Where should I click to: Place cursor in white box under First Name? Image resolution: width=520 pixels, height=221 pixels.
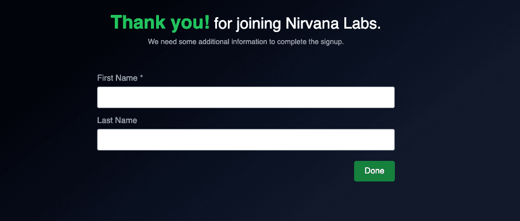click(x=246, y=97)
